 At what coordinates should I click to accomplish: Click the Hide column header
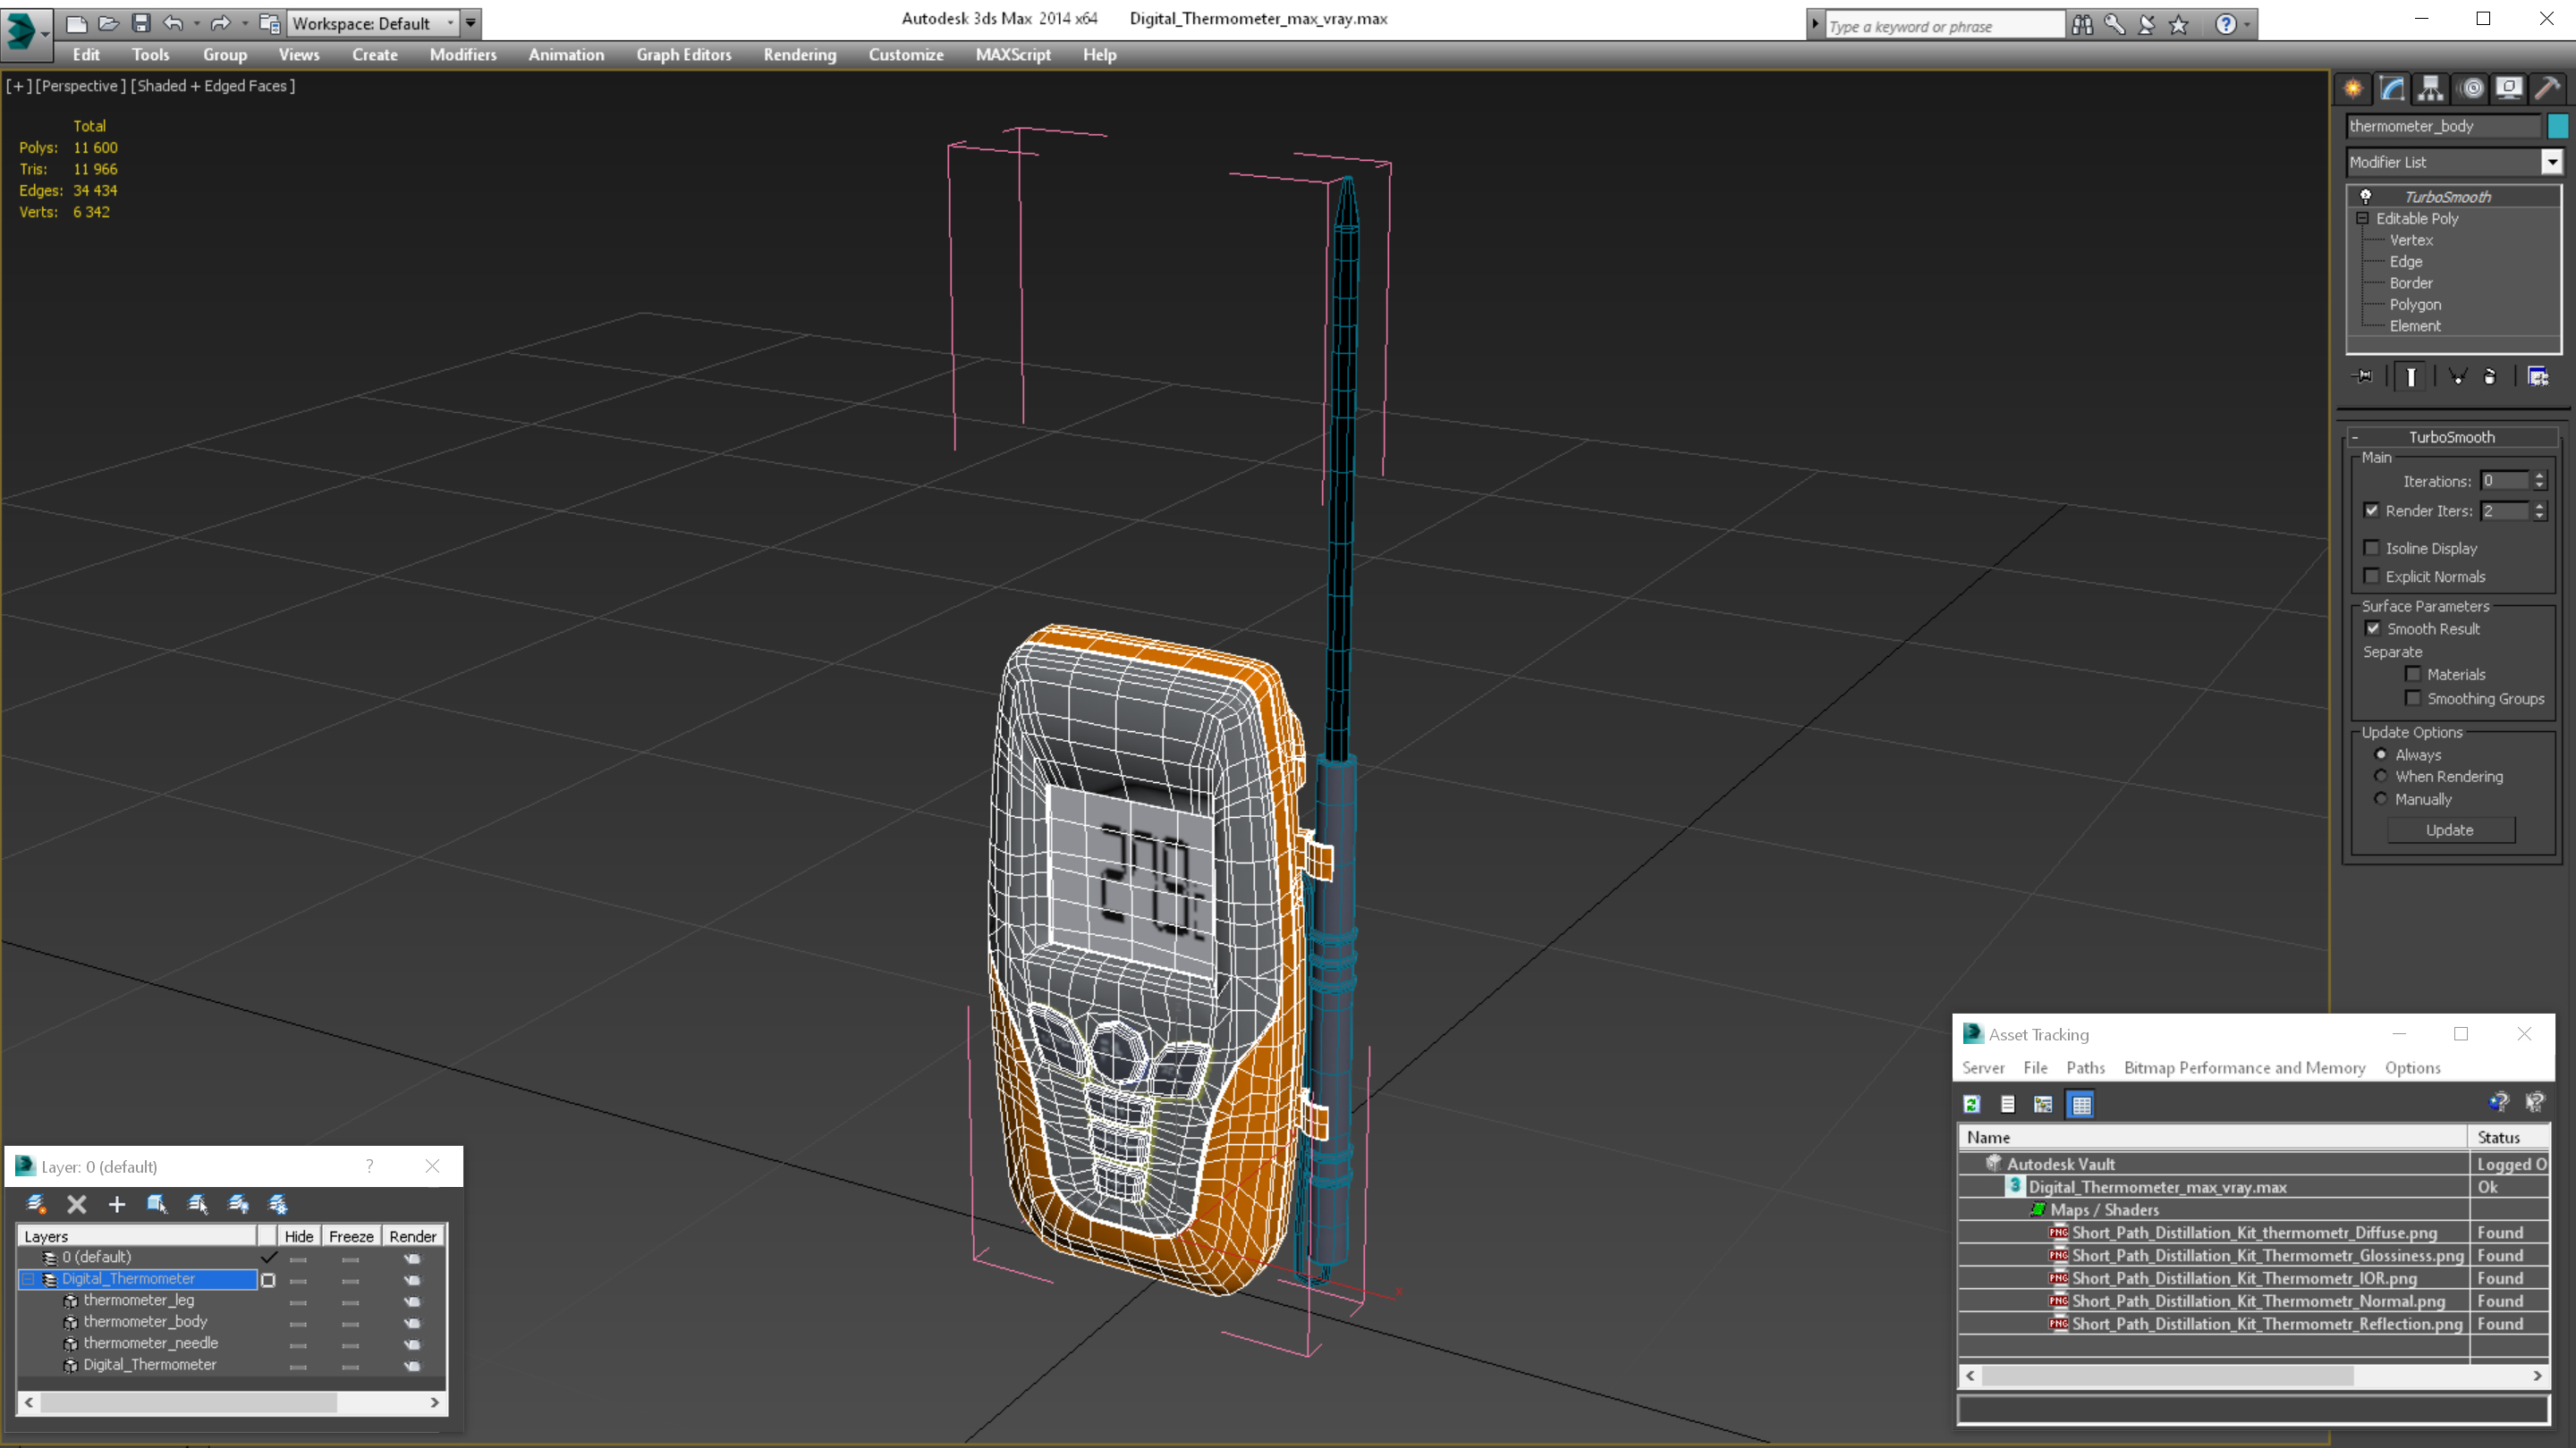298,1237
